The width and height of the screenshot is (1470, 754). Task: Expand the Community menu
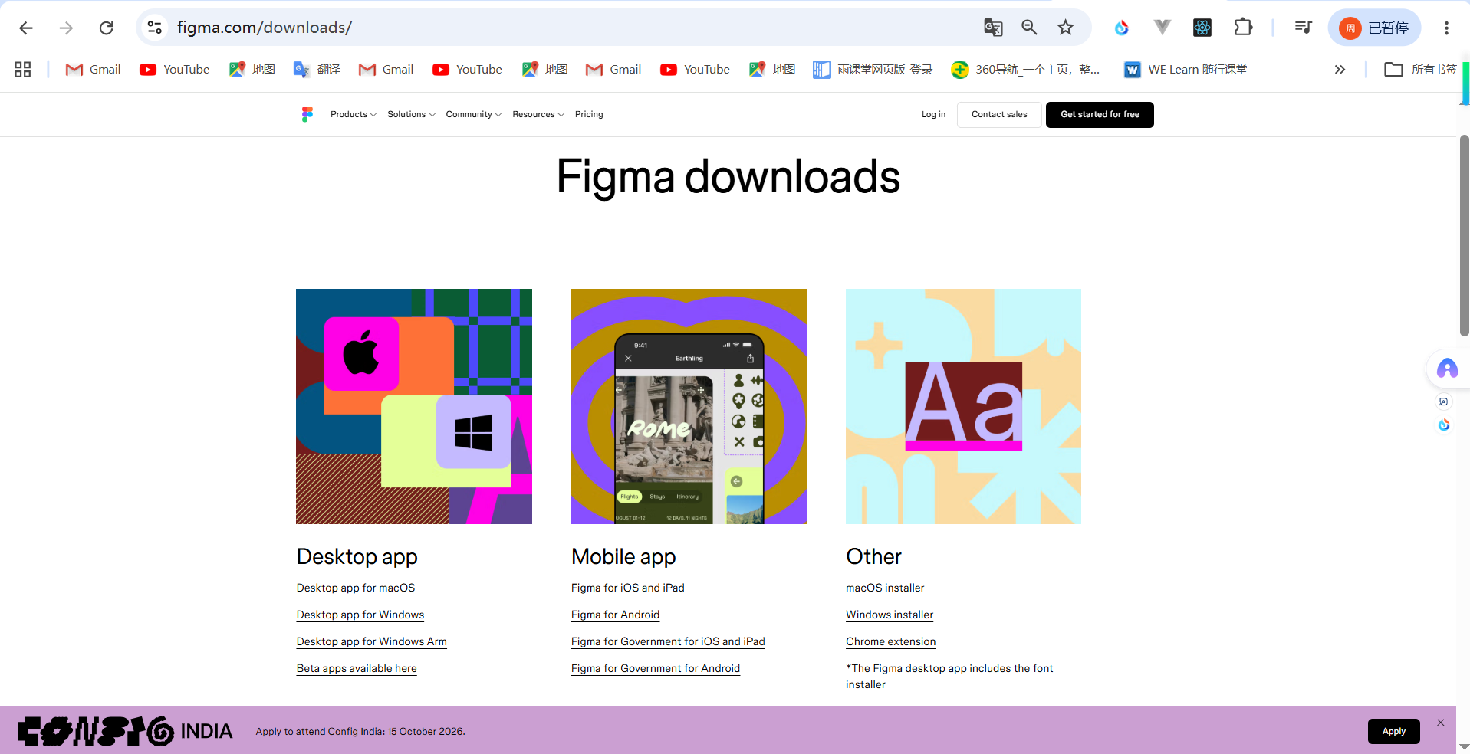click(x=474, y=114)
